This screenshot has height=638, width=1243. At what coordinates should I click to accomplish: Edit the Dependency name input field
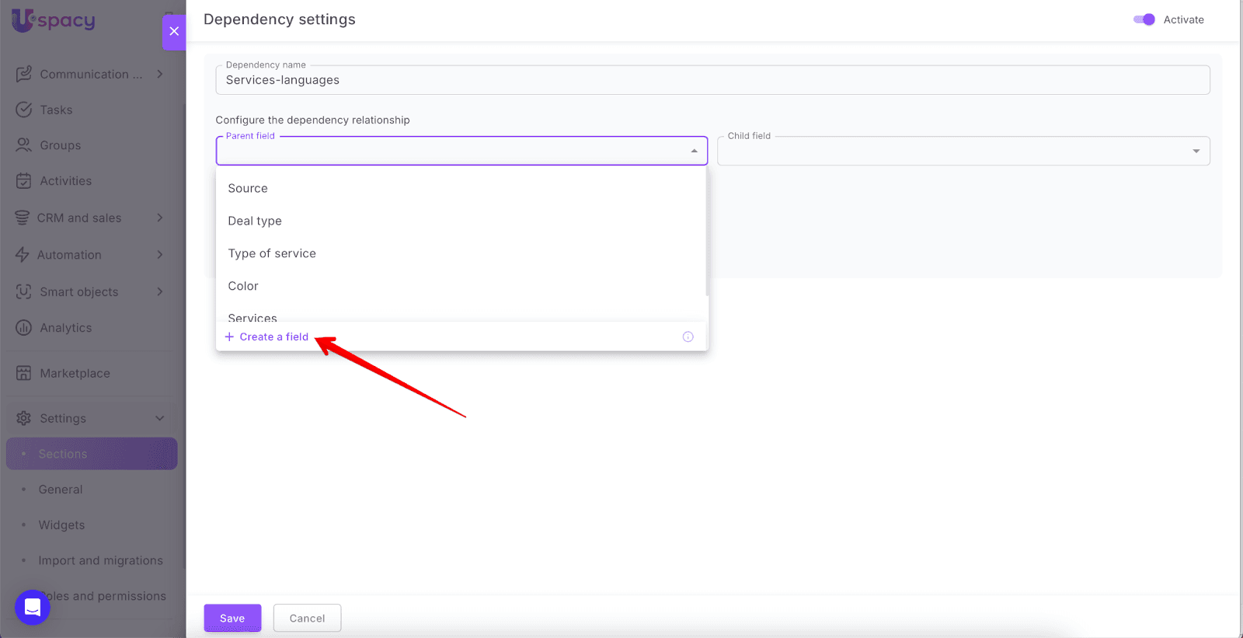pos(712,80)
